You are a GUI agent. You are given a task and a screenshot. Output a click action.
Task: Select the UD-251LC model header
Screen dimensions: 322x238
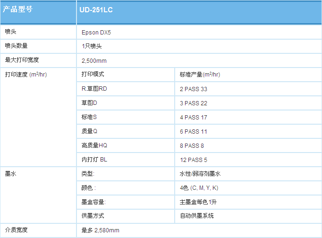click(96, 9)
